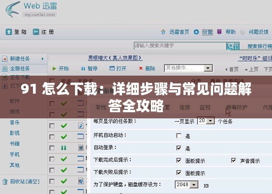Check the music file row checkbox
The width and height of the screenshot is (272, 194).
[52, 126]
